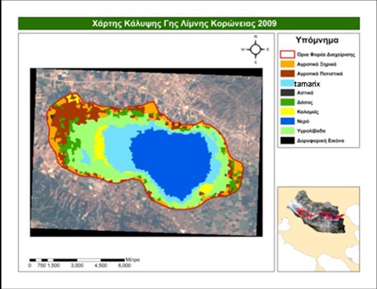The width and height of the screenshot is (377, 289).
Task: Click the legend label Δορυφορική Εικόνα
Action: click(x=320, y=140)
